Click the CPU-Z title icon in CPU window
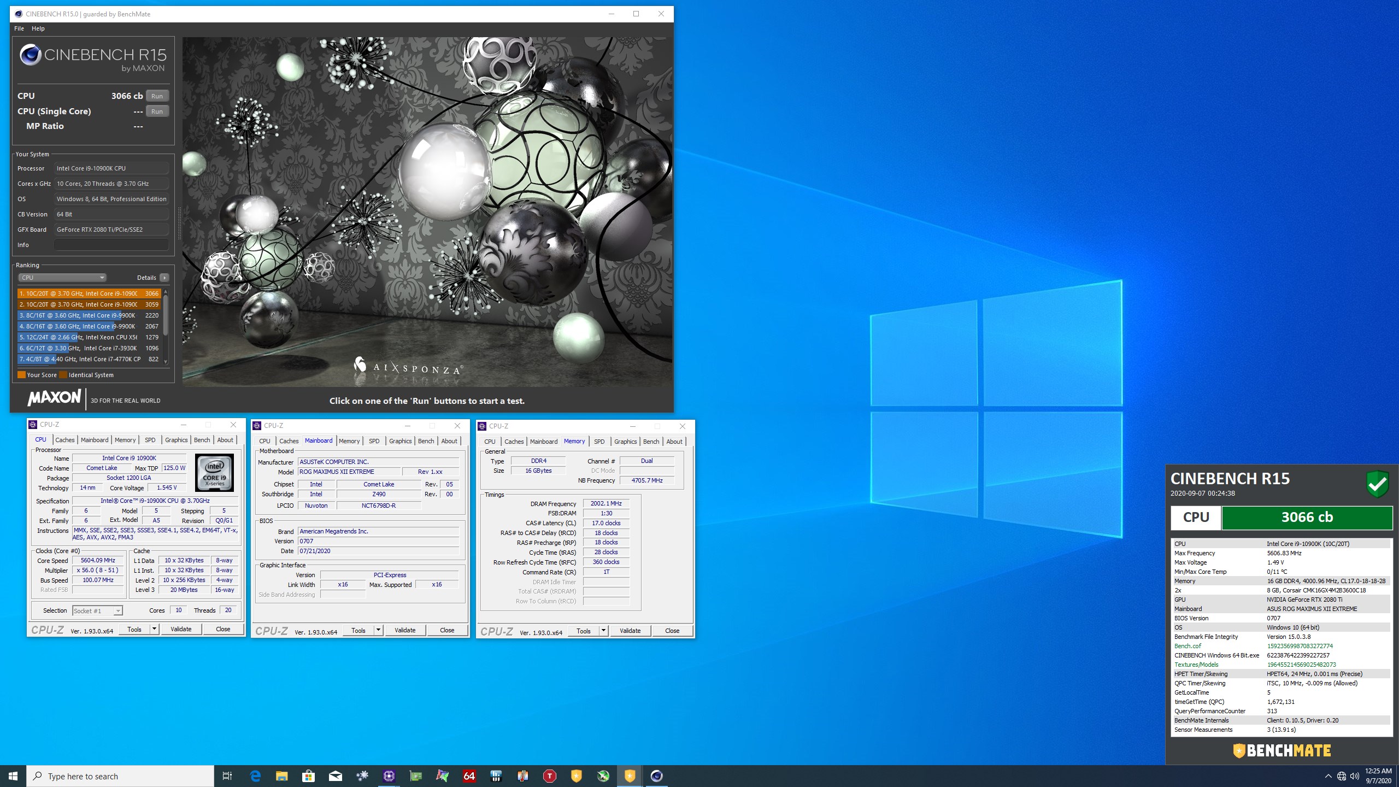 (33, 425)
